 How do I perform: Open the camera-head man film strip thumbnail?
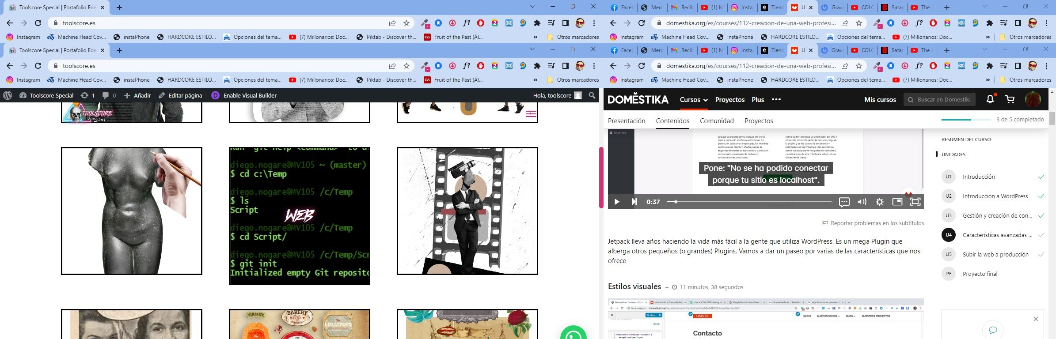(x=467, y=211)
